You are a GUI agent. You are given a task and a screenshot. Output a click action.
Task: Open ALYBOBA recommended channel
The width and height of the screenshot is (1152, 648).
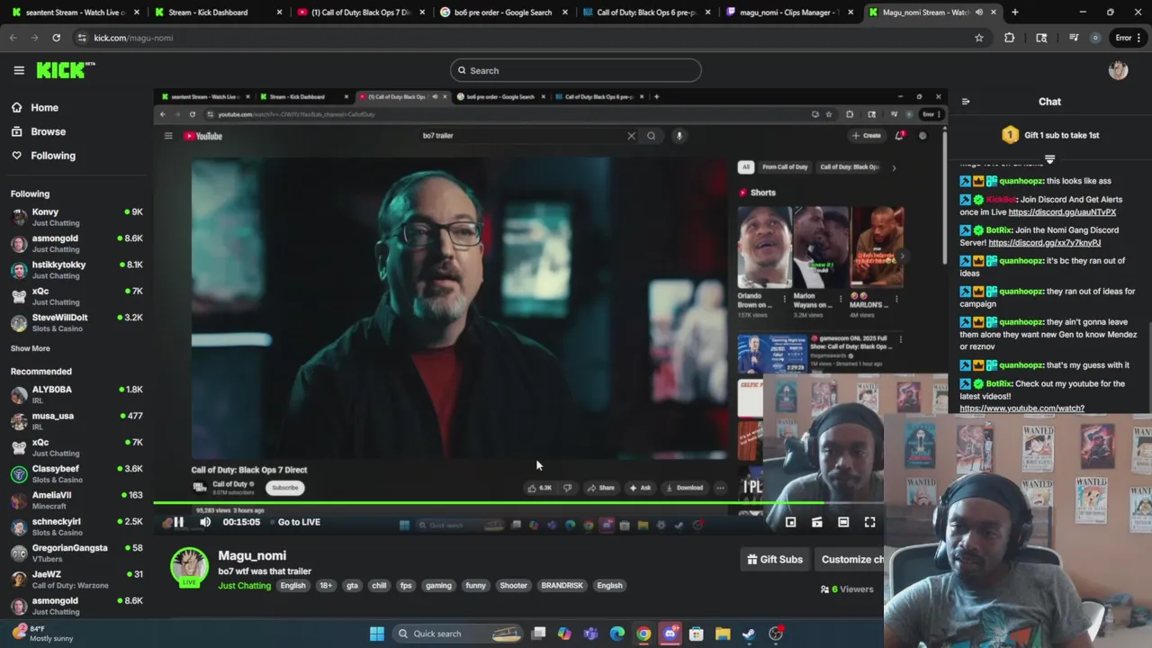76,395
